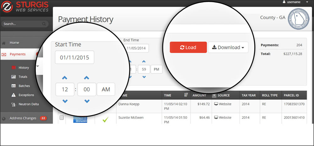The image size is (314, 146).
Task: Sort by the ROLL TYPE column header
Action: [270, 95]
